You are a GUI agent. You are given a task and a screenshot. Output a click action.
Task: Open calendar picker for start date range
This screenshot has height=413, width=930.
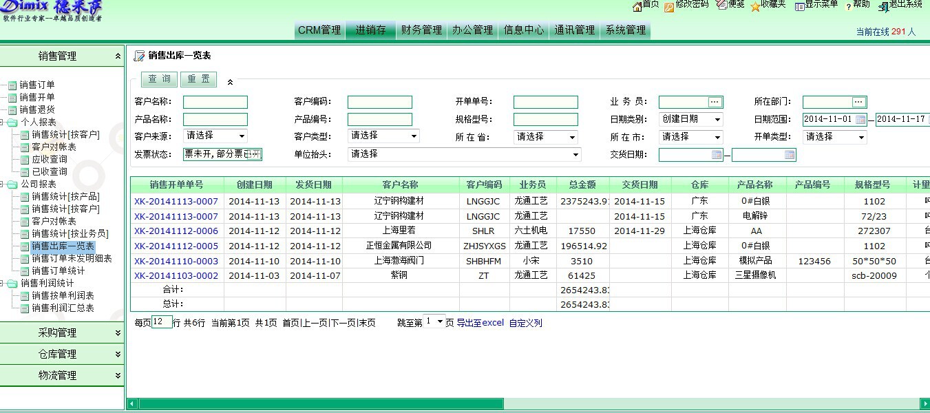[x=860, y=119]
